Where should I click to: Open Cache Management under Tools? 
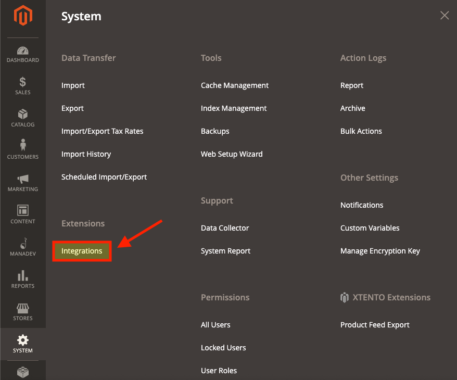pos(235,85)
